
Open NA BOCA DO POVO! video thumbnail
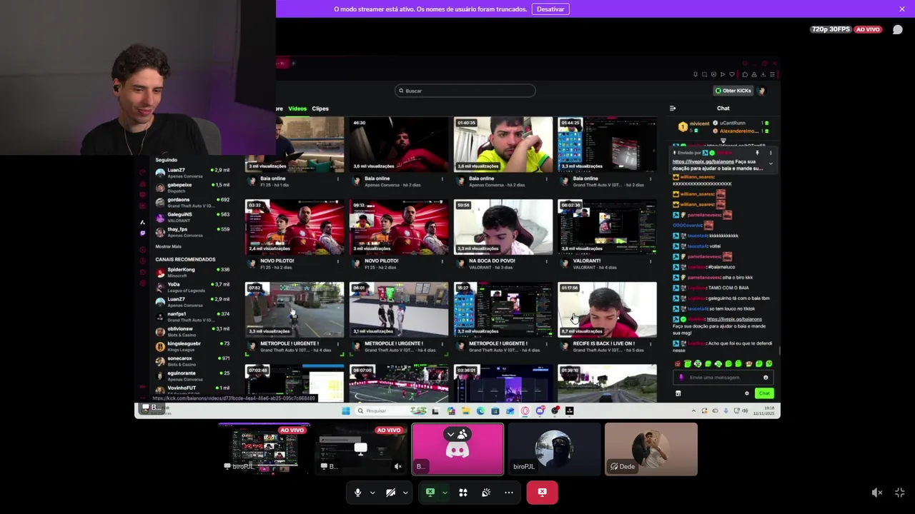coord(503,227)
